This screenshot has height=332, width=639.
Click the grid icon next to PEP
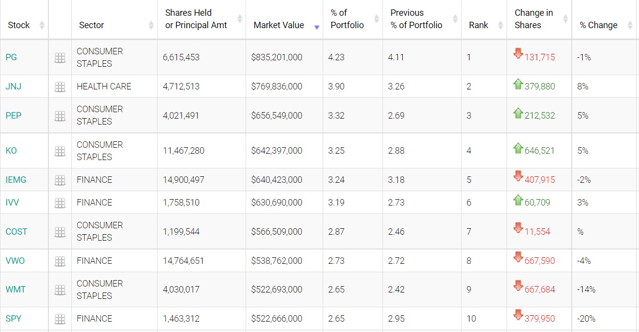tap(60, 116)
